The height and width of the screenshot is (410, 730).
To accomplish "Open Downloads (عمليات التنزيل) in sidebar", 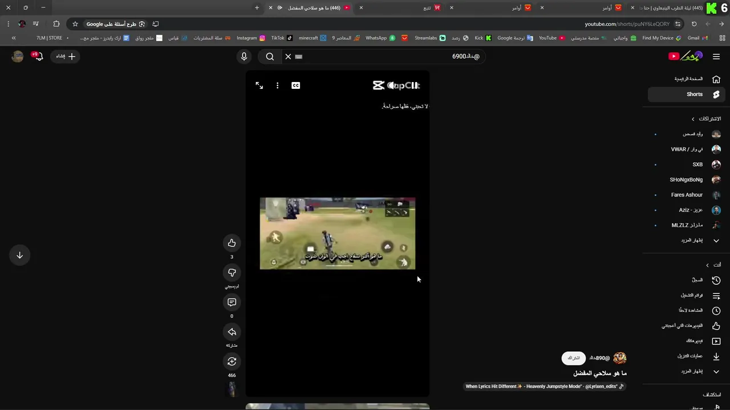I will tap(686, 356).
